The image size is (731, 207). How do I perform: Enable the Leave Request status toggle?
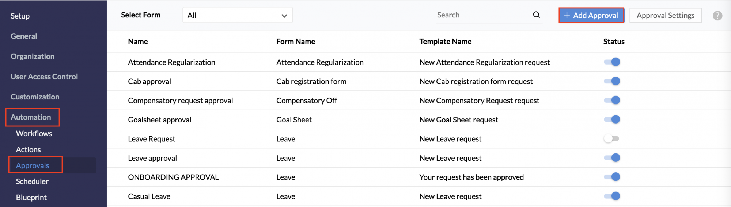click(x=611, y=138)
